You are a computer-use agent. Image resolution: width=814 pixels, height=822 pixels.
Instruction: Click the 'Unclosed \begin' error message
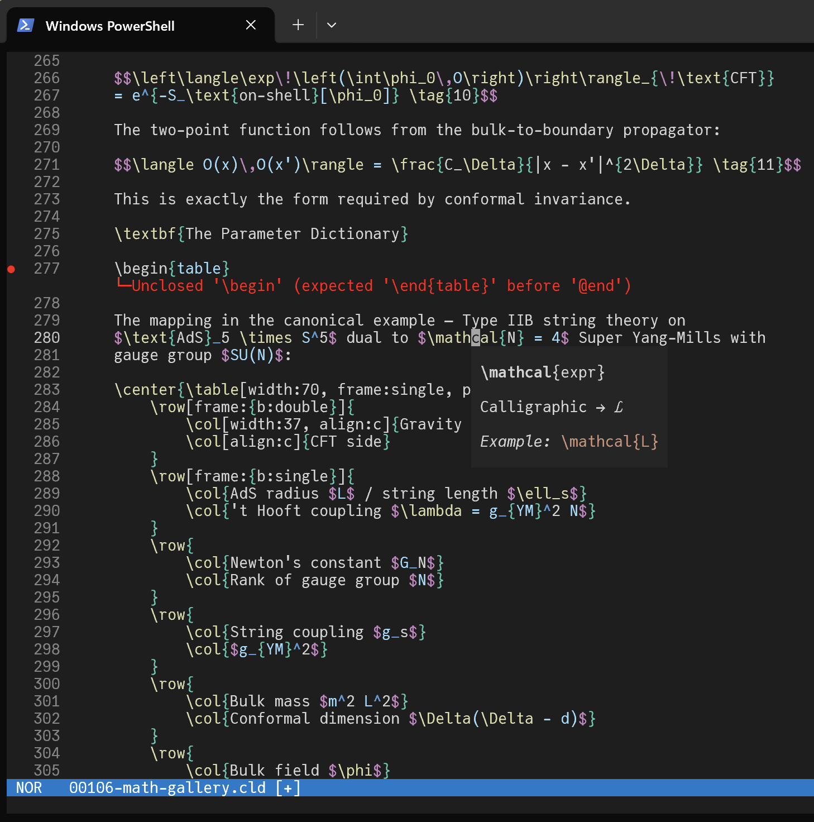(373, 286)
